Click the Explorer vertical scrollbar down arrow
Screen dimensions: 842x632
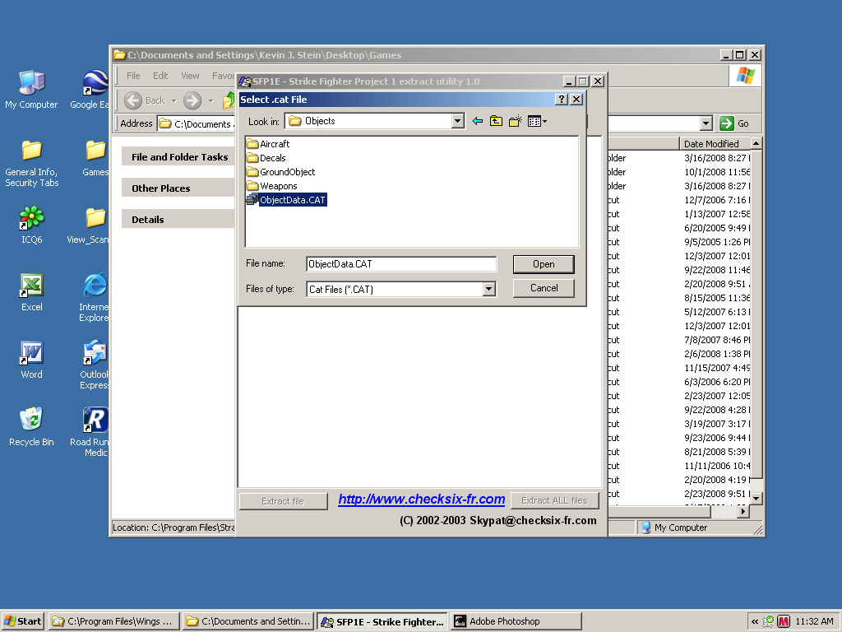tap(756, 499)
